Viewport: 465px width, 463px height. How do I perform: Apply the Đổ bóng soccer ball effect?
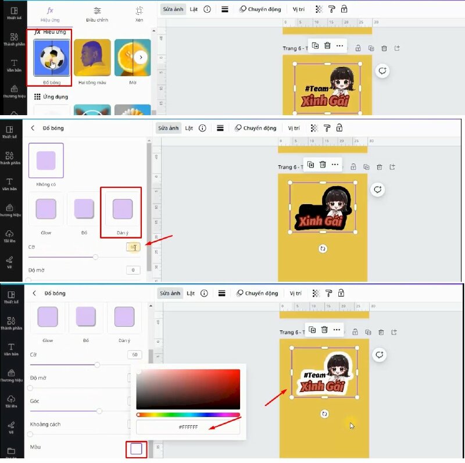[51, 58]
